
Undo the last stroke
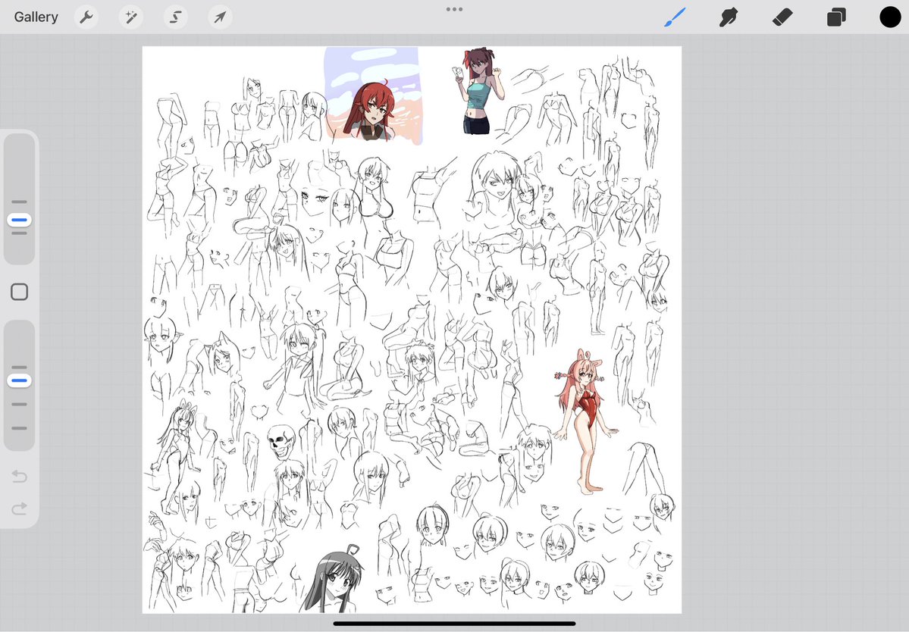tap(20, 476)
